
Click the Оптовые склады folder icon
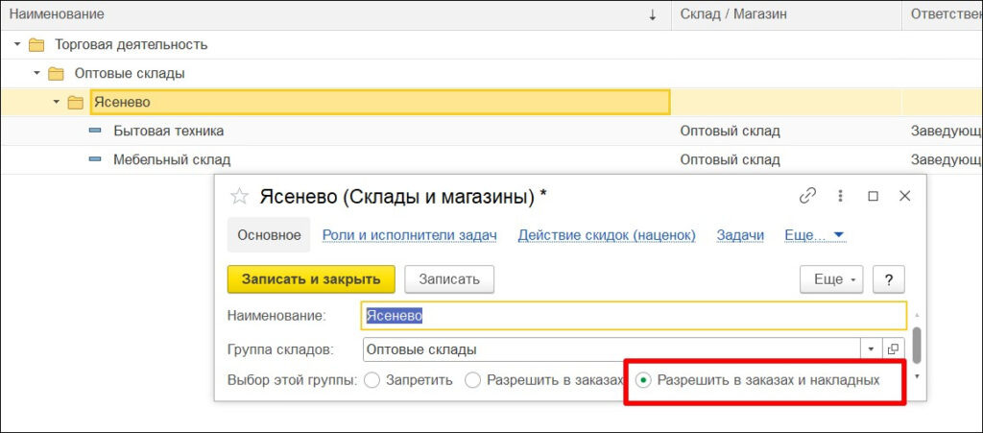coord(57,74)
